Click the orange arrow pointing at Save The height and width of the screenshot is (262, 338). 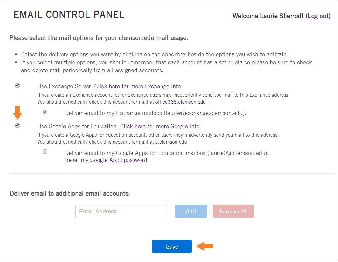click(x=204, y=246)
